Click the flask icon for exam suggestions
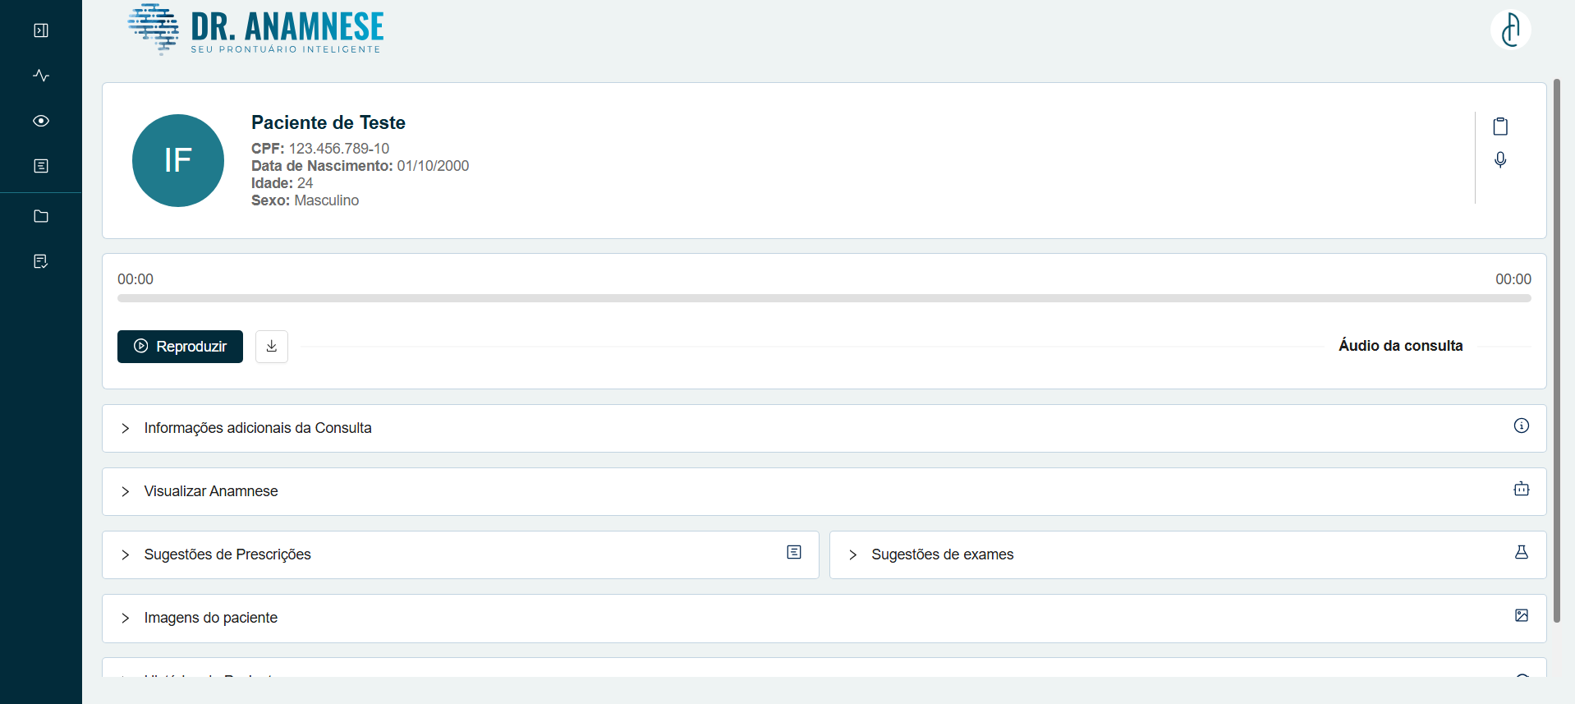The height and width of the screenshot is (704, 1575). (x=1521, y=552)
